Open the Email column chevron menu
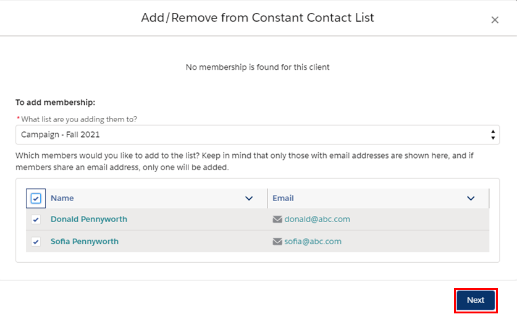Screen dimensions: 517x314 pos(471,199)
